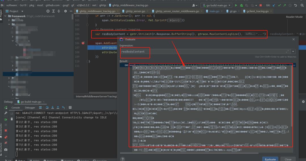Click Run with Coverage icon
The image size is (306, 161).
pyautogui.click(x=247, y=5)
